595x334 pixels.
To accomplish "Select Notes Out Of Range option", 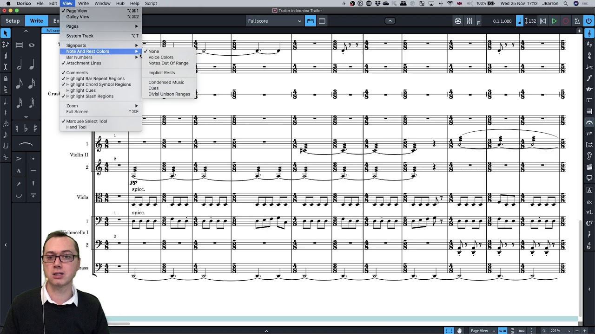I will [168, 63].
